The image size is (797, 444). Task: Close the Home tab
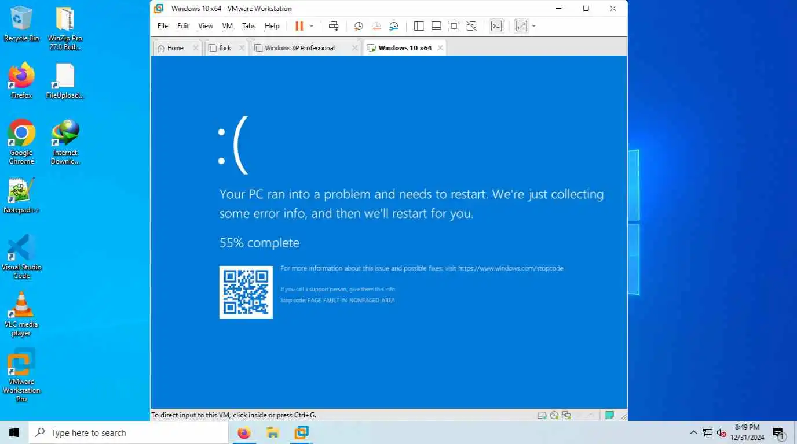195,48
